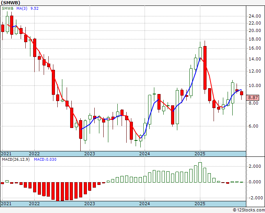
Task: Click the 8.87 current price tag
Action: [253, 98]
